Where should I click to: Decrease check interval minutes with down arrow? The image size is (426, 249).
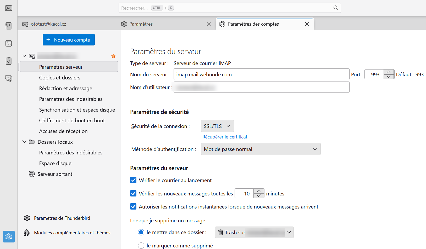(259, 196)
